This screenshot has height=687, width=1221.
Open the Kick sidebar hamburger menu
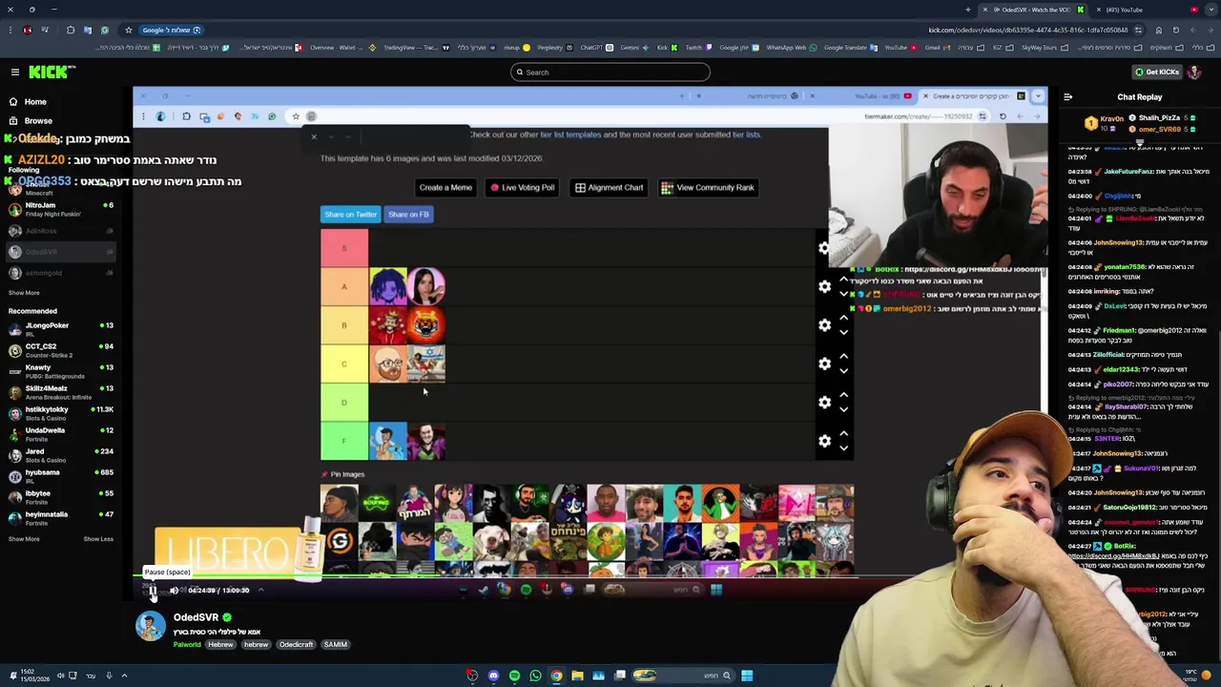tap(15, 72)
